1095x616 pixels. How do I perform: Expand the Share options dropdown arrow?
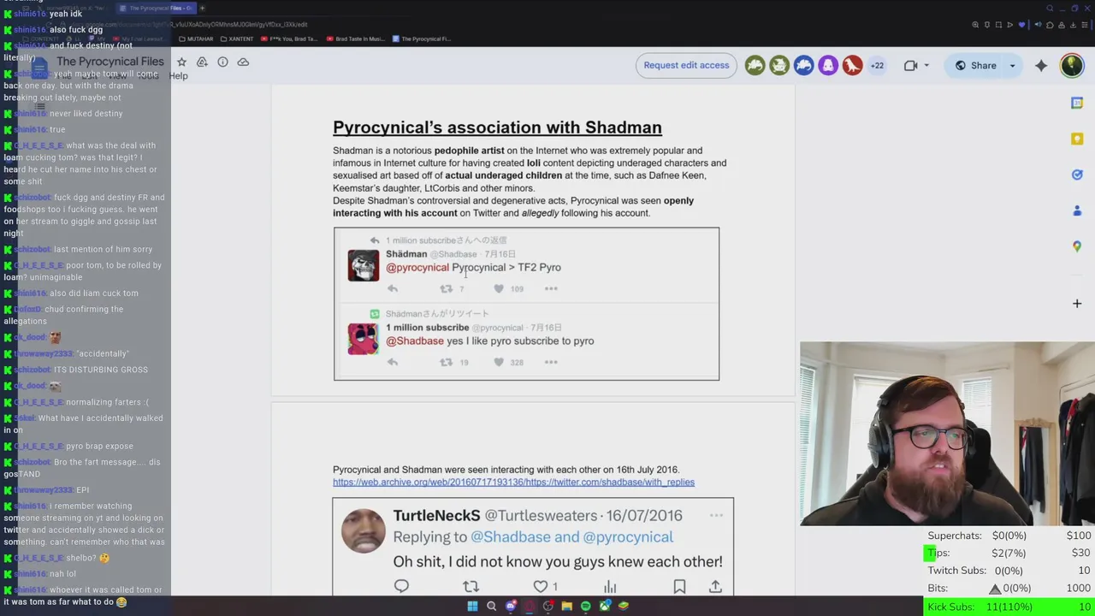pos(1013,66)
